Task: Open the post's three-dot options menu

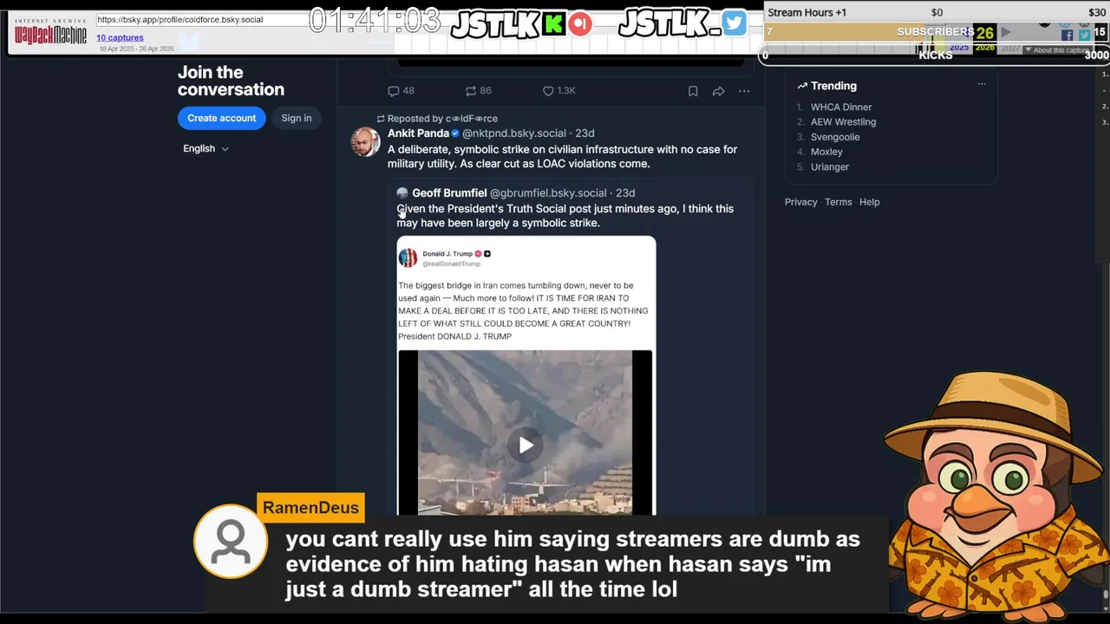Action: pos(744,91)
